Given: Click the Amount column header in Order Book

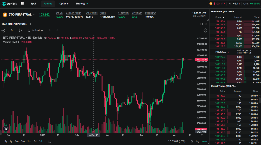Looking at the screenshot, I should (x=238, y=17).
